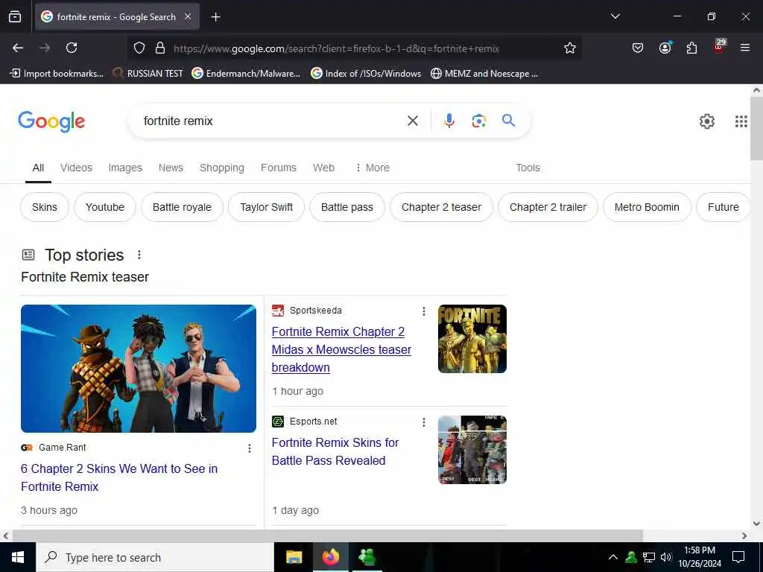
Task: Bookmark this page with star icon
Action: point(570,48)
